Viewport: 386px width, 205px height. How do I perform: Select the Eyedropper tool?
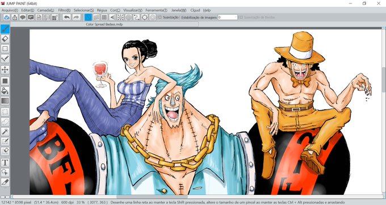pyautogui.click(x=5, y=182)
